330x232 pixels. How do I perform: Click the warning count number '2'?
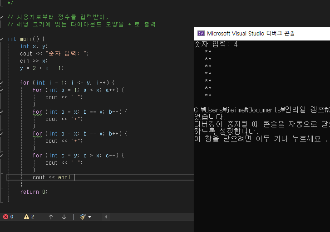(33, 217)
